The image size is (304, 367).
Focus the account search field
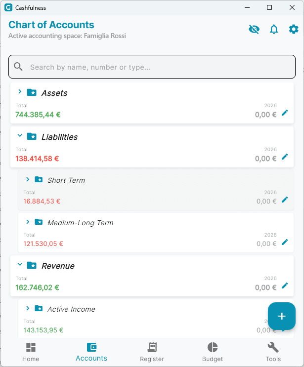[x=152, y=67]
